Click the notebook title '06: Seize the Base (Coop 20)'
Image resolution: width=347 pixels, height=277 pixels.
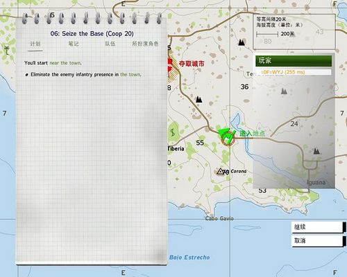pyautogui.click(x=92, y=34)
